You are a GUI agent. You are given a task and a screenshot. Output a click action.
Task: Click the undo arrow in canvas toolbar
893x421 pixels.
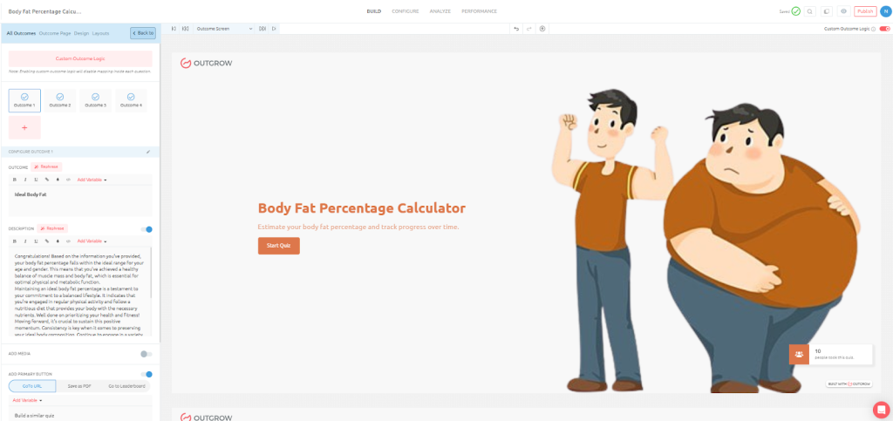tap(516, 29)
